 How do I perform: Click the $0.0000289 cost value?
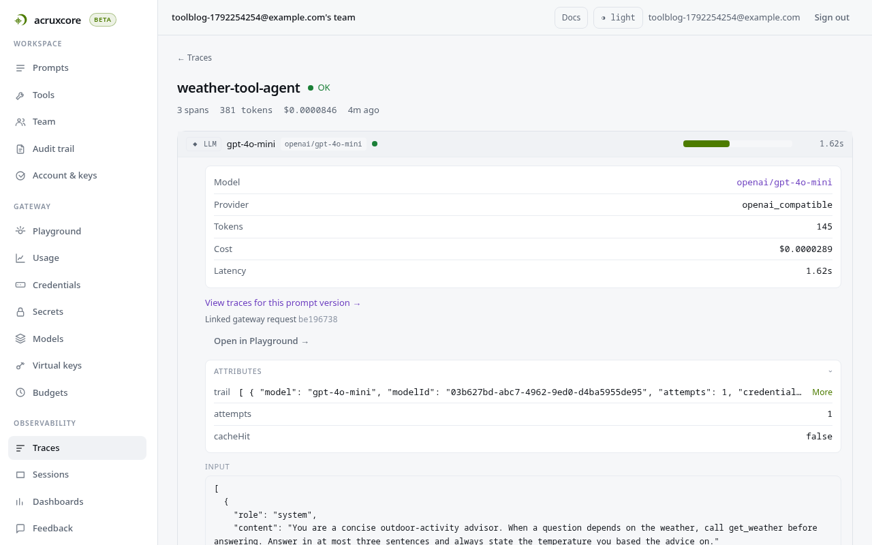pos(806,249)
